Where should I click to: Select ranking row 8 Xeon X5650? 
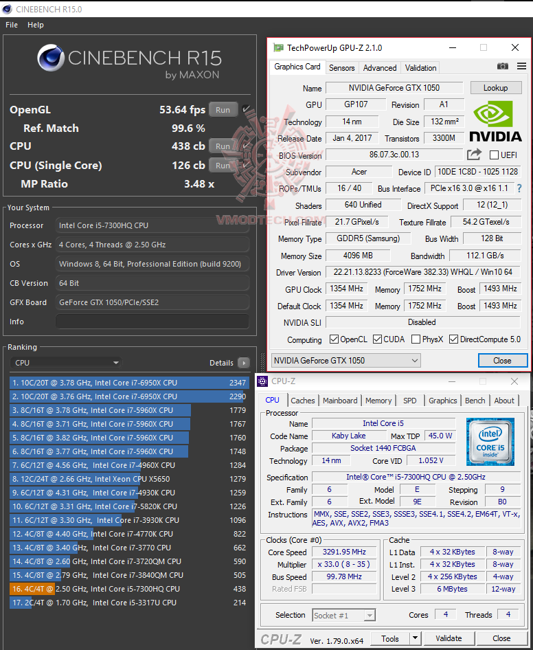coord(129,479)
